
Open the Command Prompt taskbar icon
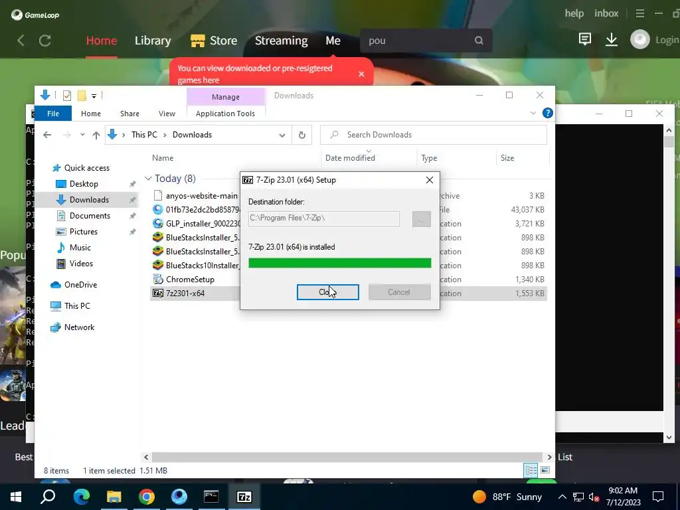(x=211, y=497)
